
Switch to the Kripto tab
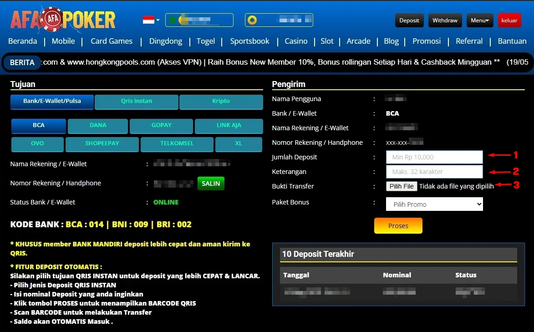click(221, 102)
